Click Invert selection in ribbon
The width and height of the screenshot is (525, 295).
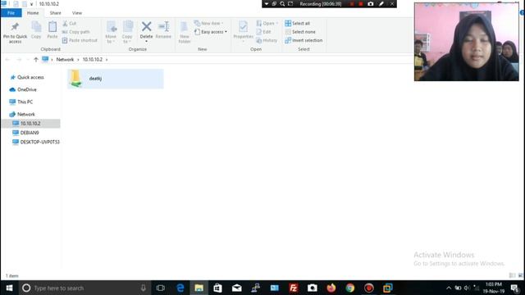[304, 40]
